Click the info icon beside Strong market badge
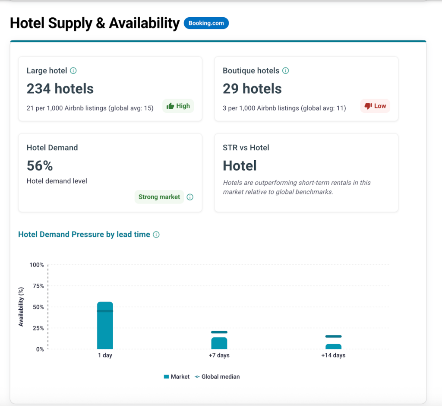Image resolution: width=442 pixels, height=406 pixels. pos(190,197)
